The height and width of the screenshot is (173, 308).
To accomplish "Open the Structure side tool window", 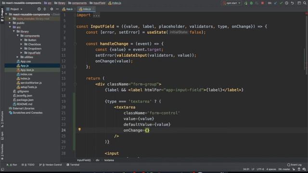I will click(2, 119).
